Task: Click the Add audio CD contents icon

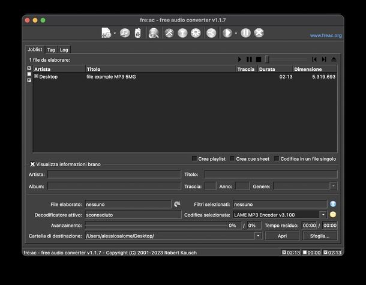Action: 125,33
